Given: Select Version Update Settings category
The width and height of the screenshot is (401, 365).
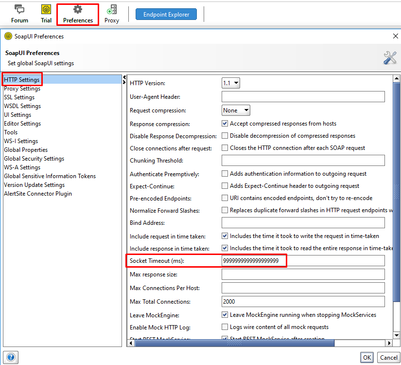Looking at the screenshot, I should pos(62,184).
